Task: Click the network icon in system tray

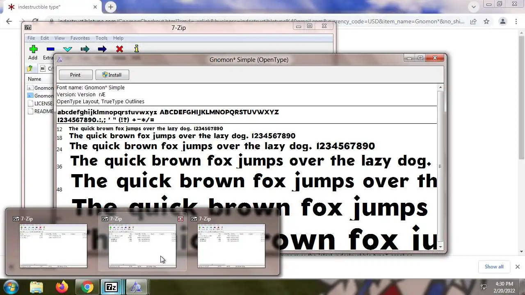Action: coord(484,287)
